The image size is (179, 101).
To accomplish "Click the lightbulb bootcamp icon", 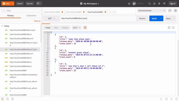I will (x=161, y=99).
